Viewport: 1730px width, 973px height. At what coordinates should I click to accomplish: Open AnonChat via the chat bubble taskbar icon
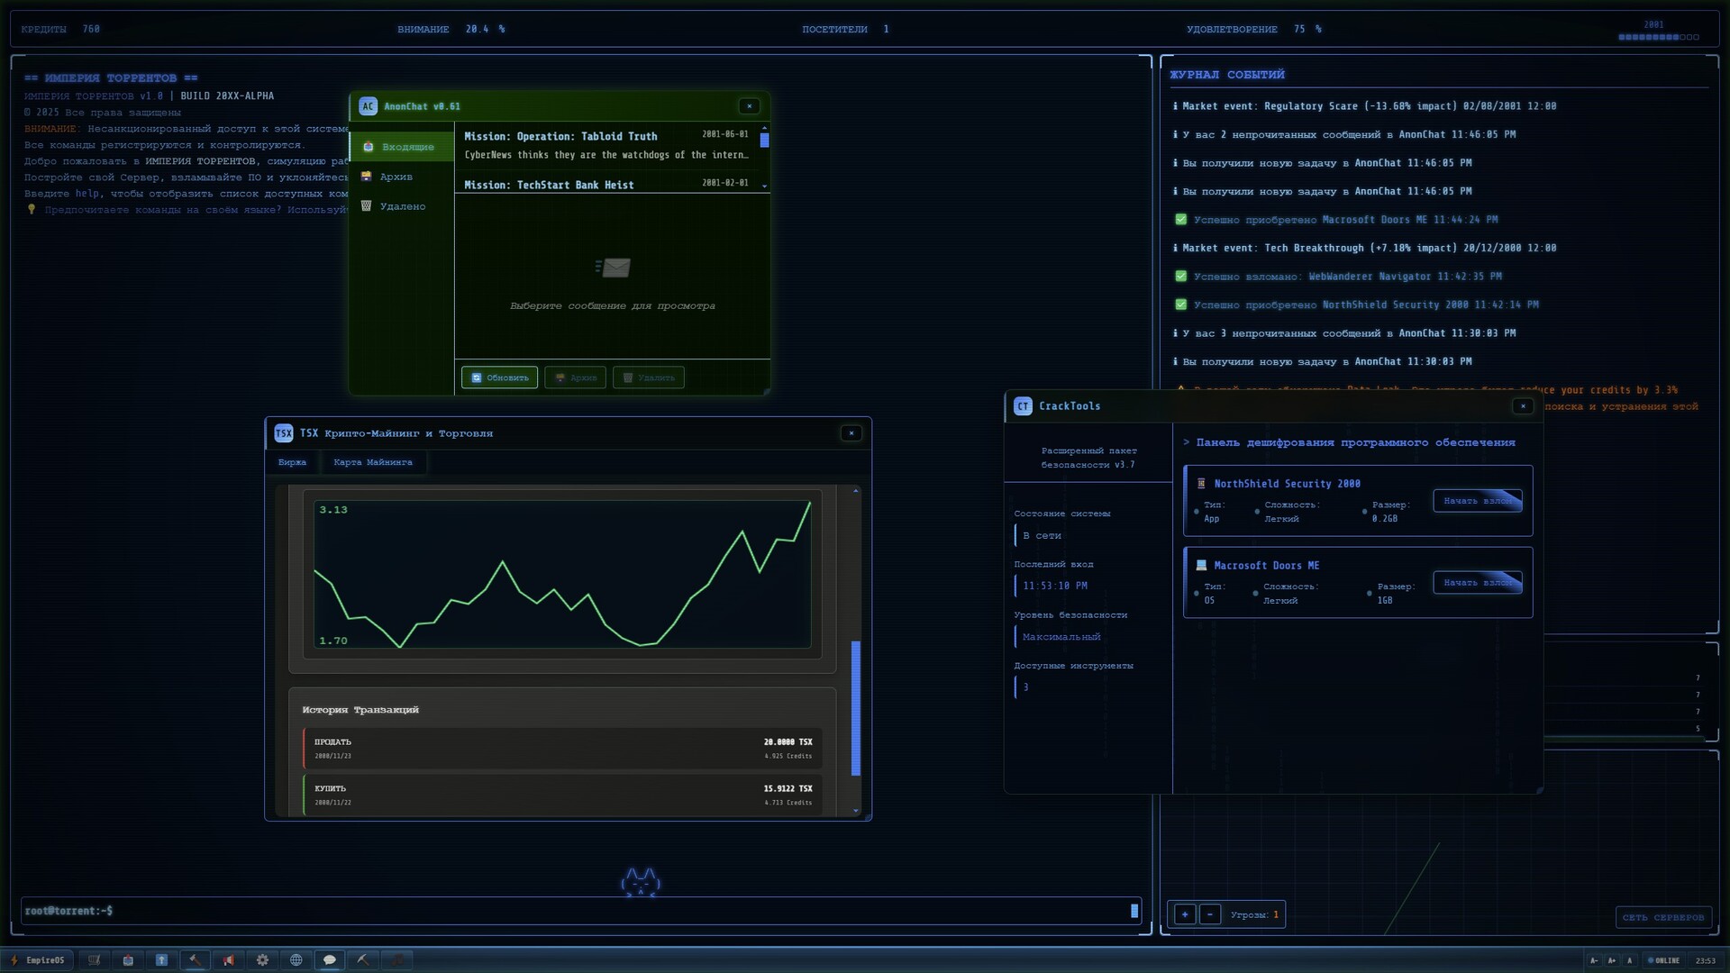click(x=330, y=959)
